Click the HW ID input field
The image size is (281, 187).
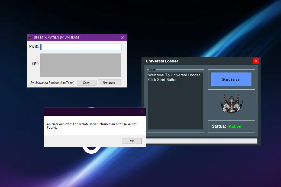pos(81,47)
